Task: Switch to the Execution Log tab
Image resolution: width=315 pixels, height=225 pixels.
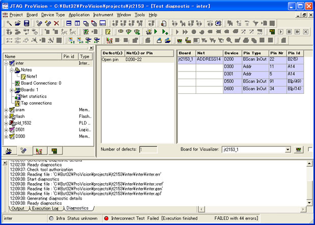Action: point(47,208)
